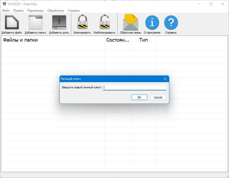Click the VOVSOFT app icon in title bar

[x=4, y=4]
